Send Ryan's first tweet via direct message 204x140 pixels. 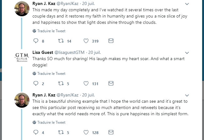coord(110,41)
